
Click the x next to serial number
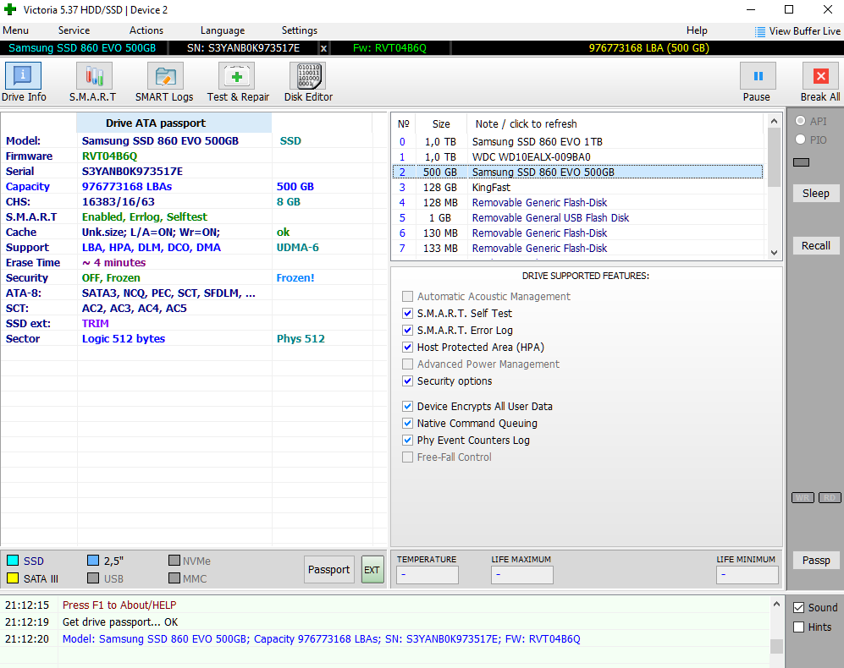point(323,48)
